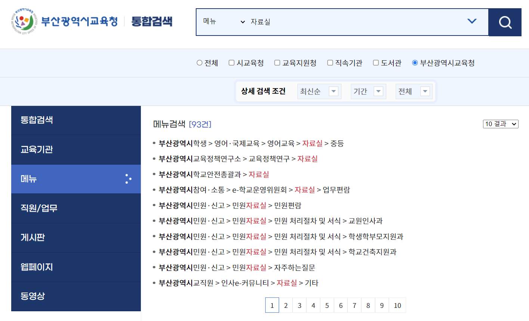Open the 메뉴 search category dropdown
Viewport: 529px width, 321px height.
coord(224,22)
